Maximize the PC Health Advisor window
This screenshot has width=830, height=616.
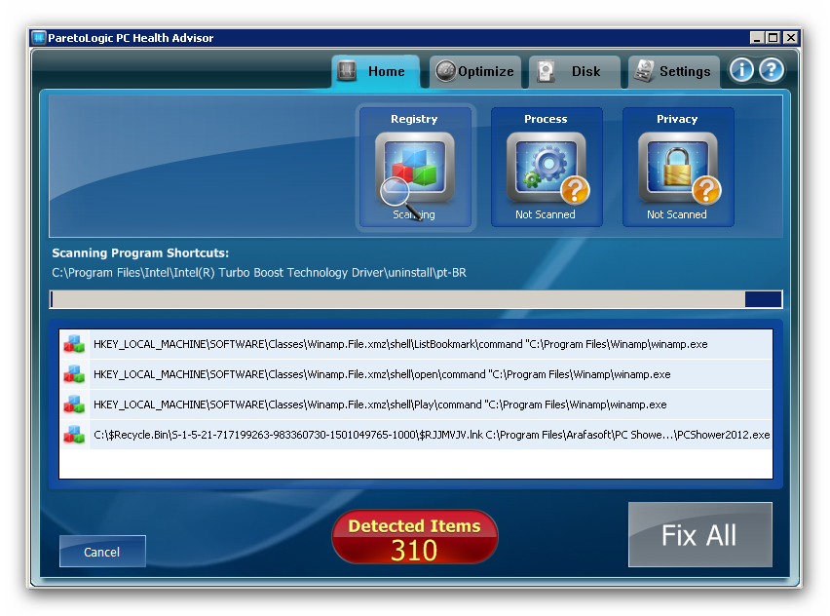[773, 38]
